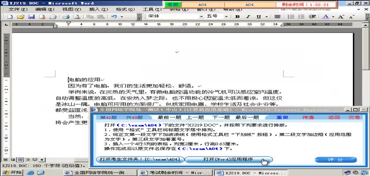Go to 上一题 in the exam window
370x176 pixels.
[195, 117]
